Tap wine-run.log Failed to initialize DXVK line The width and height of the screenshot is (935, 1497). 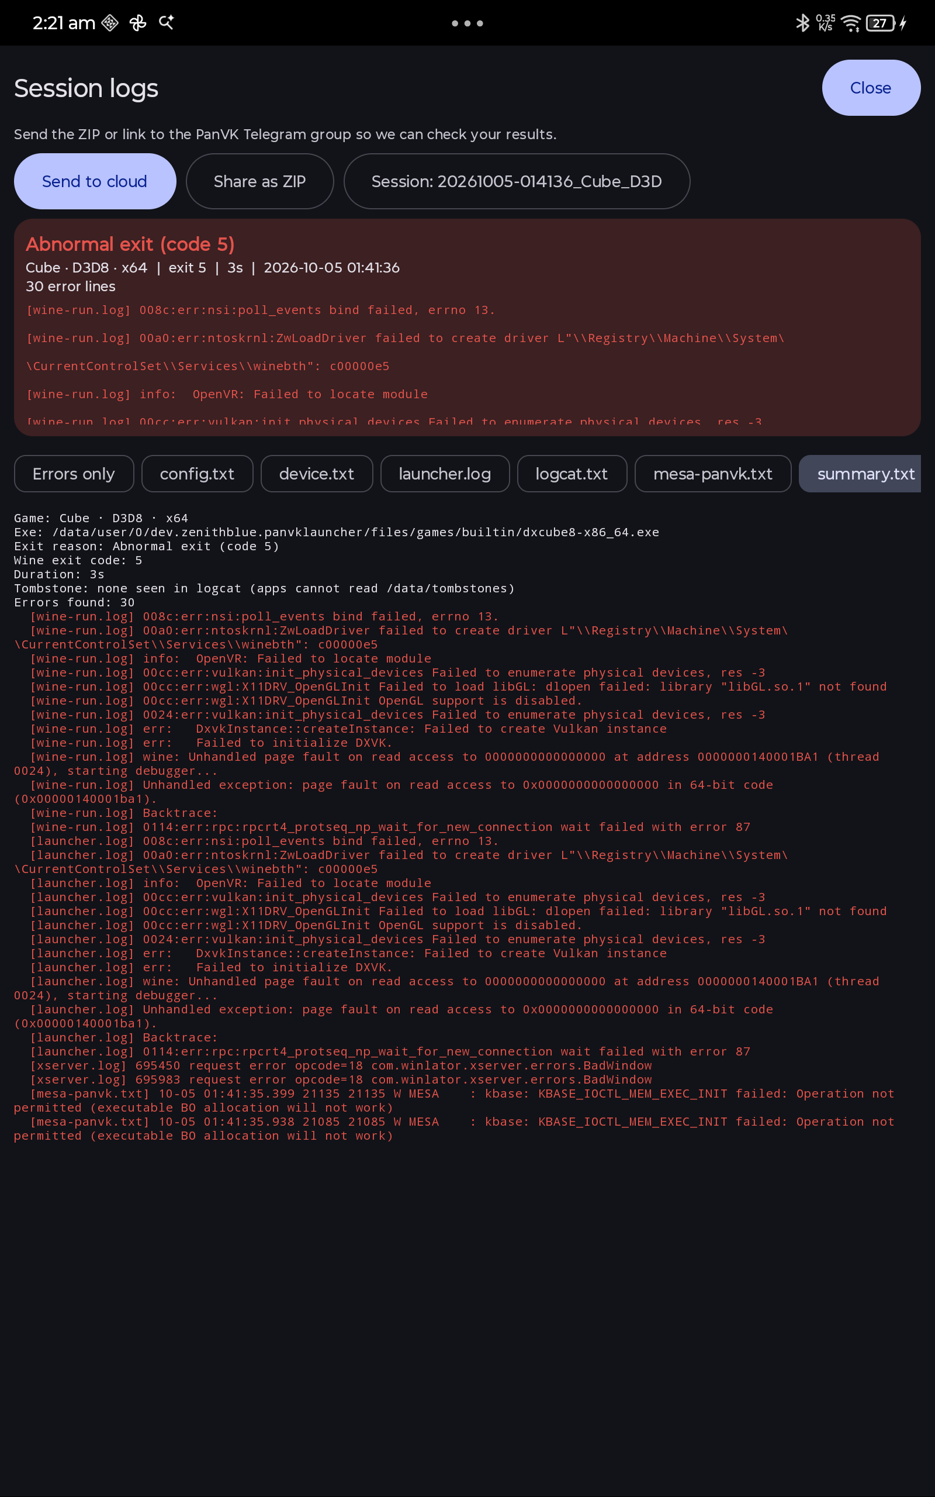[211, 743]
